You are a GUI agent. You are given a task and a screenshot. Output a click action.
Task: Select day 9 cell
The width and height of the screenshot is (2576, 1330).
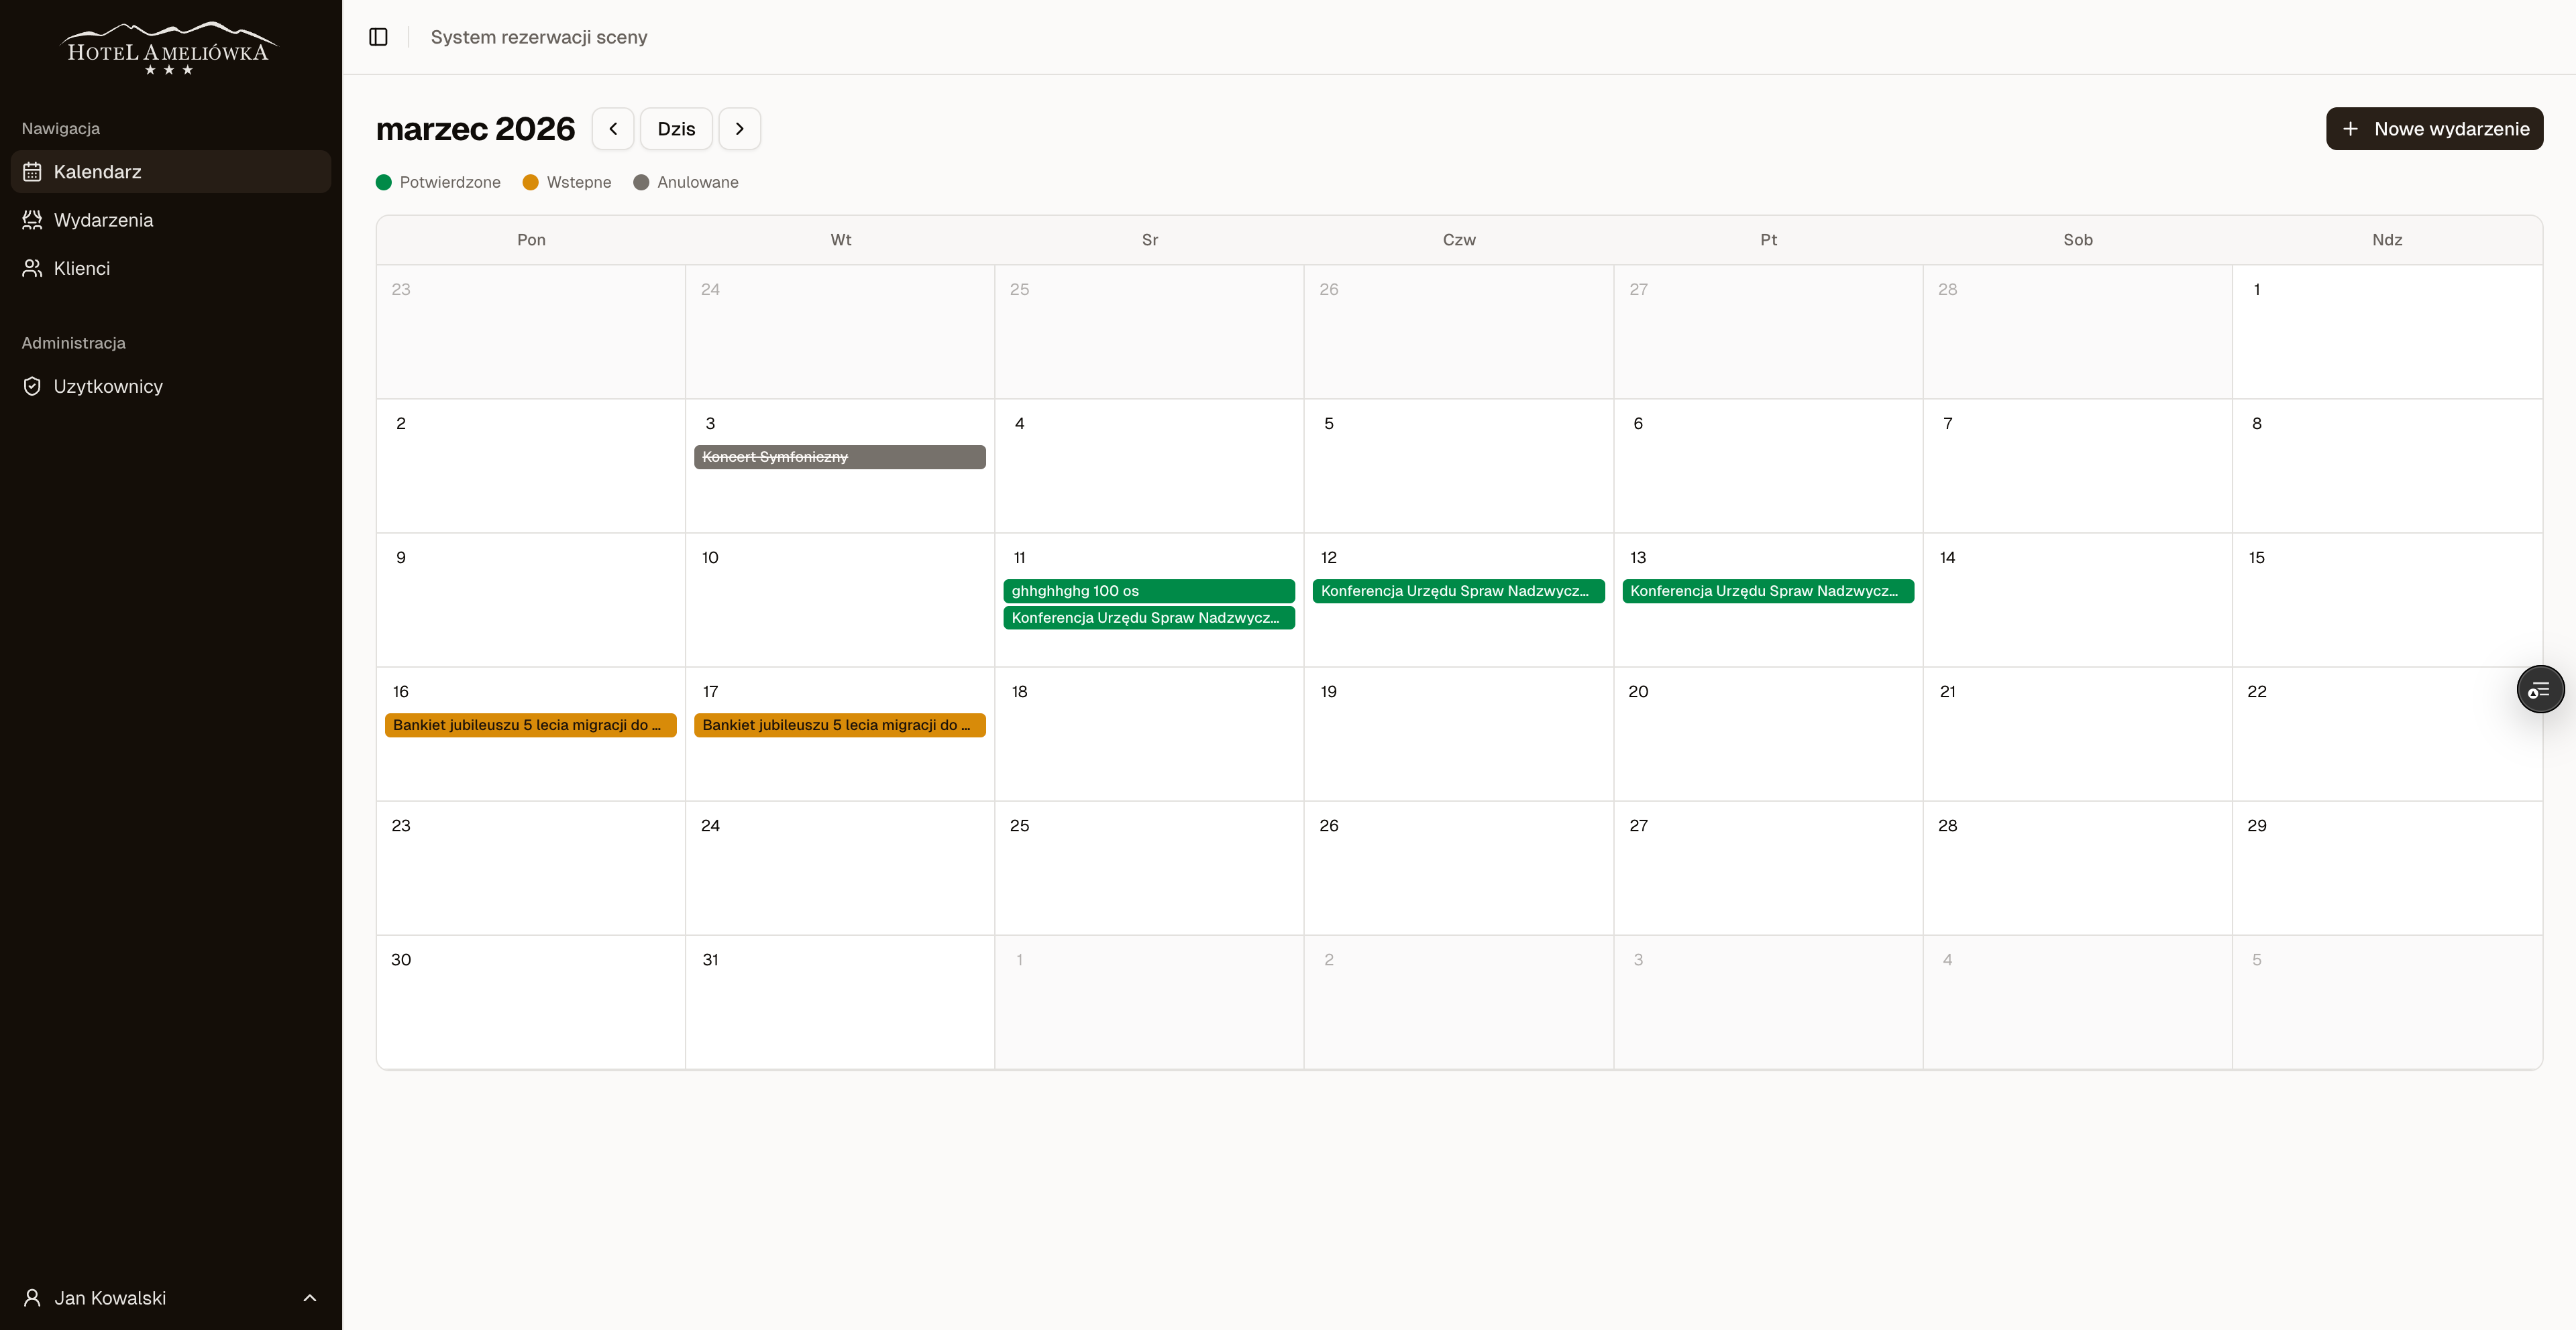click(531, 599)
